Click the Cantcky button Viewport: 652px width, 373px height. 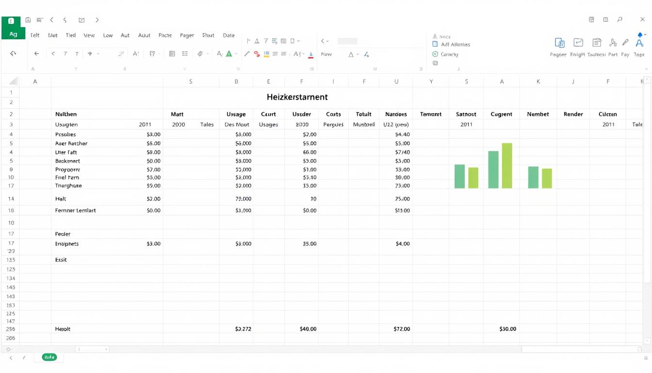pyautogui.click(x=445, y=54)
